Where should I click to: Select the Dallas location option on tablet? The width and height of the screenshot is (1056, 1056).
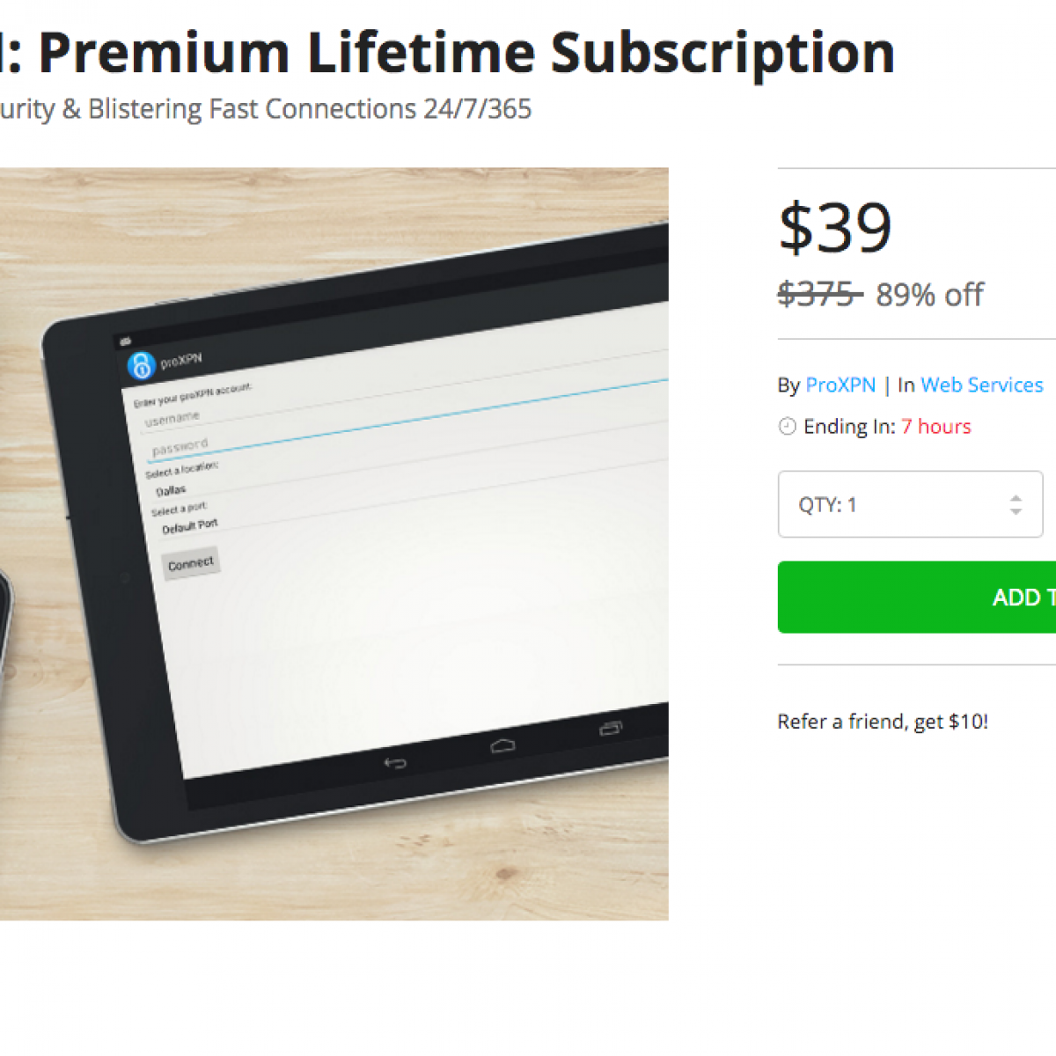tap(171, 490)
